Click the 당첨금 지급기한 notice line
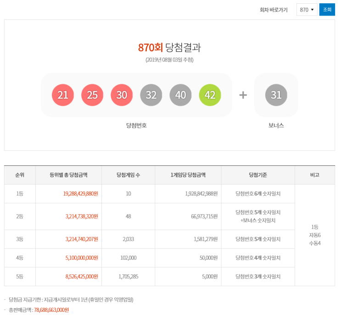 coord(71,300)
